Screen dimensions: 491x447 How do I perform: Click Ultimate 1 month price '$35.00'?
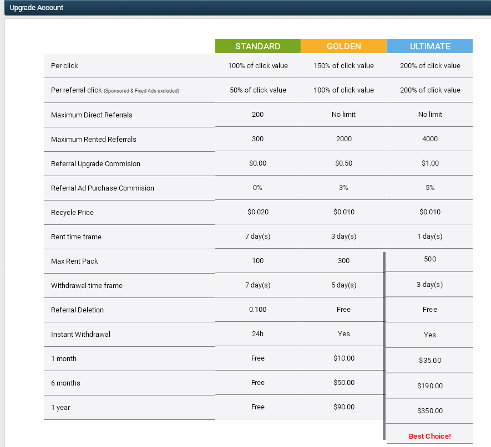point(430,361)
